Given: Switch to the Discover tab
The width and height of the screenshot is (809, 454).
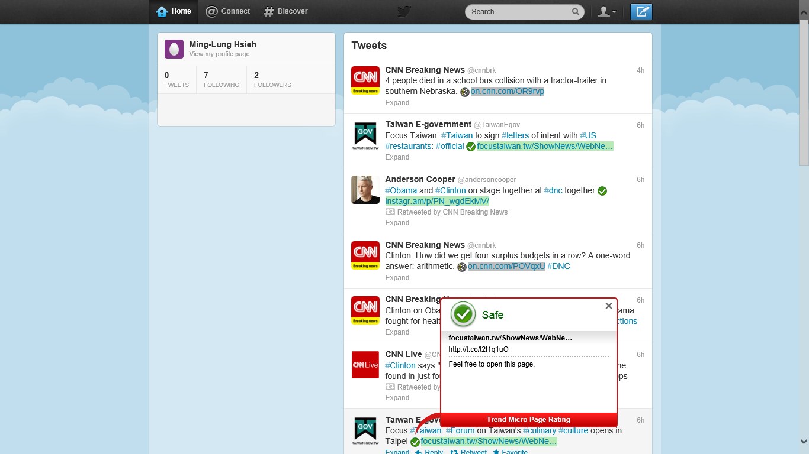Looking at the screenshot, I should click(285, 11).
